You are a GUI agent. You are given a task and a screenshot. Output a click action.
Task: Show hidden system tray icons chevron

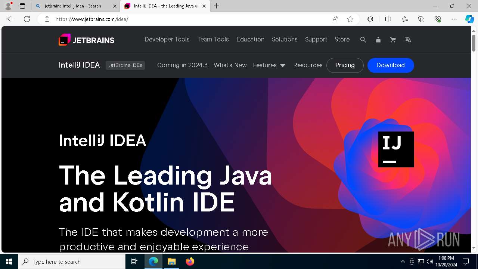[403, 262]
